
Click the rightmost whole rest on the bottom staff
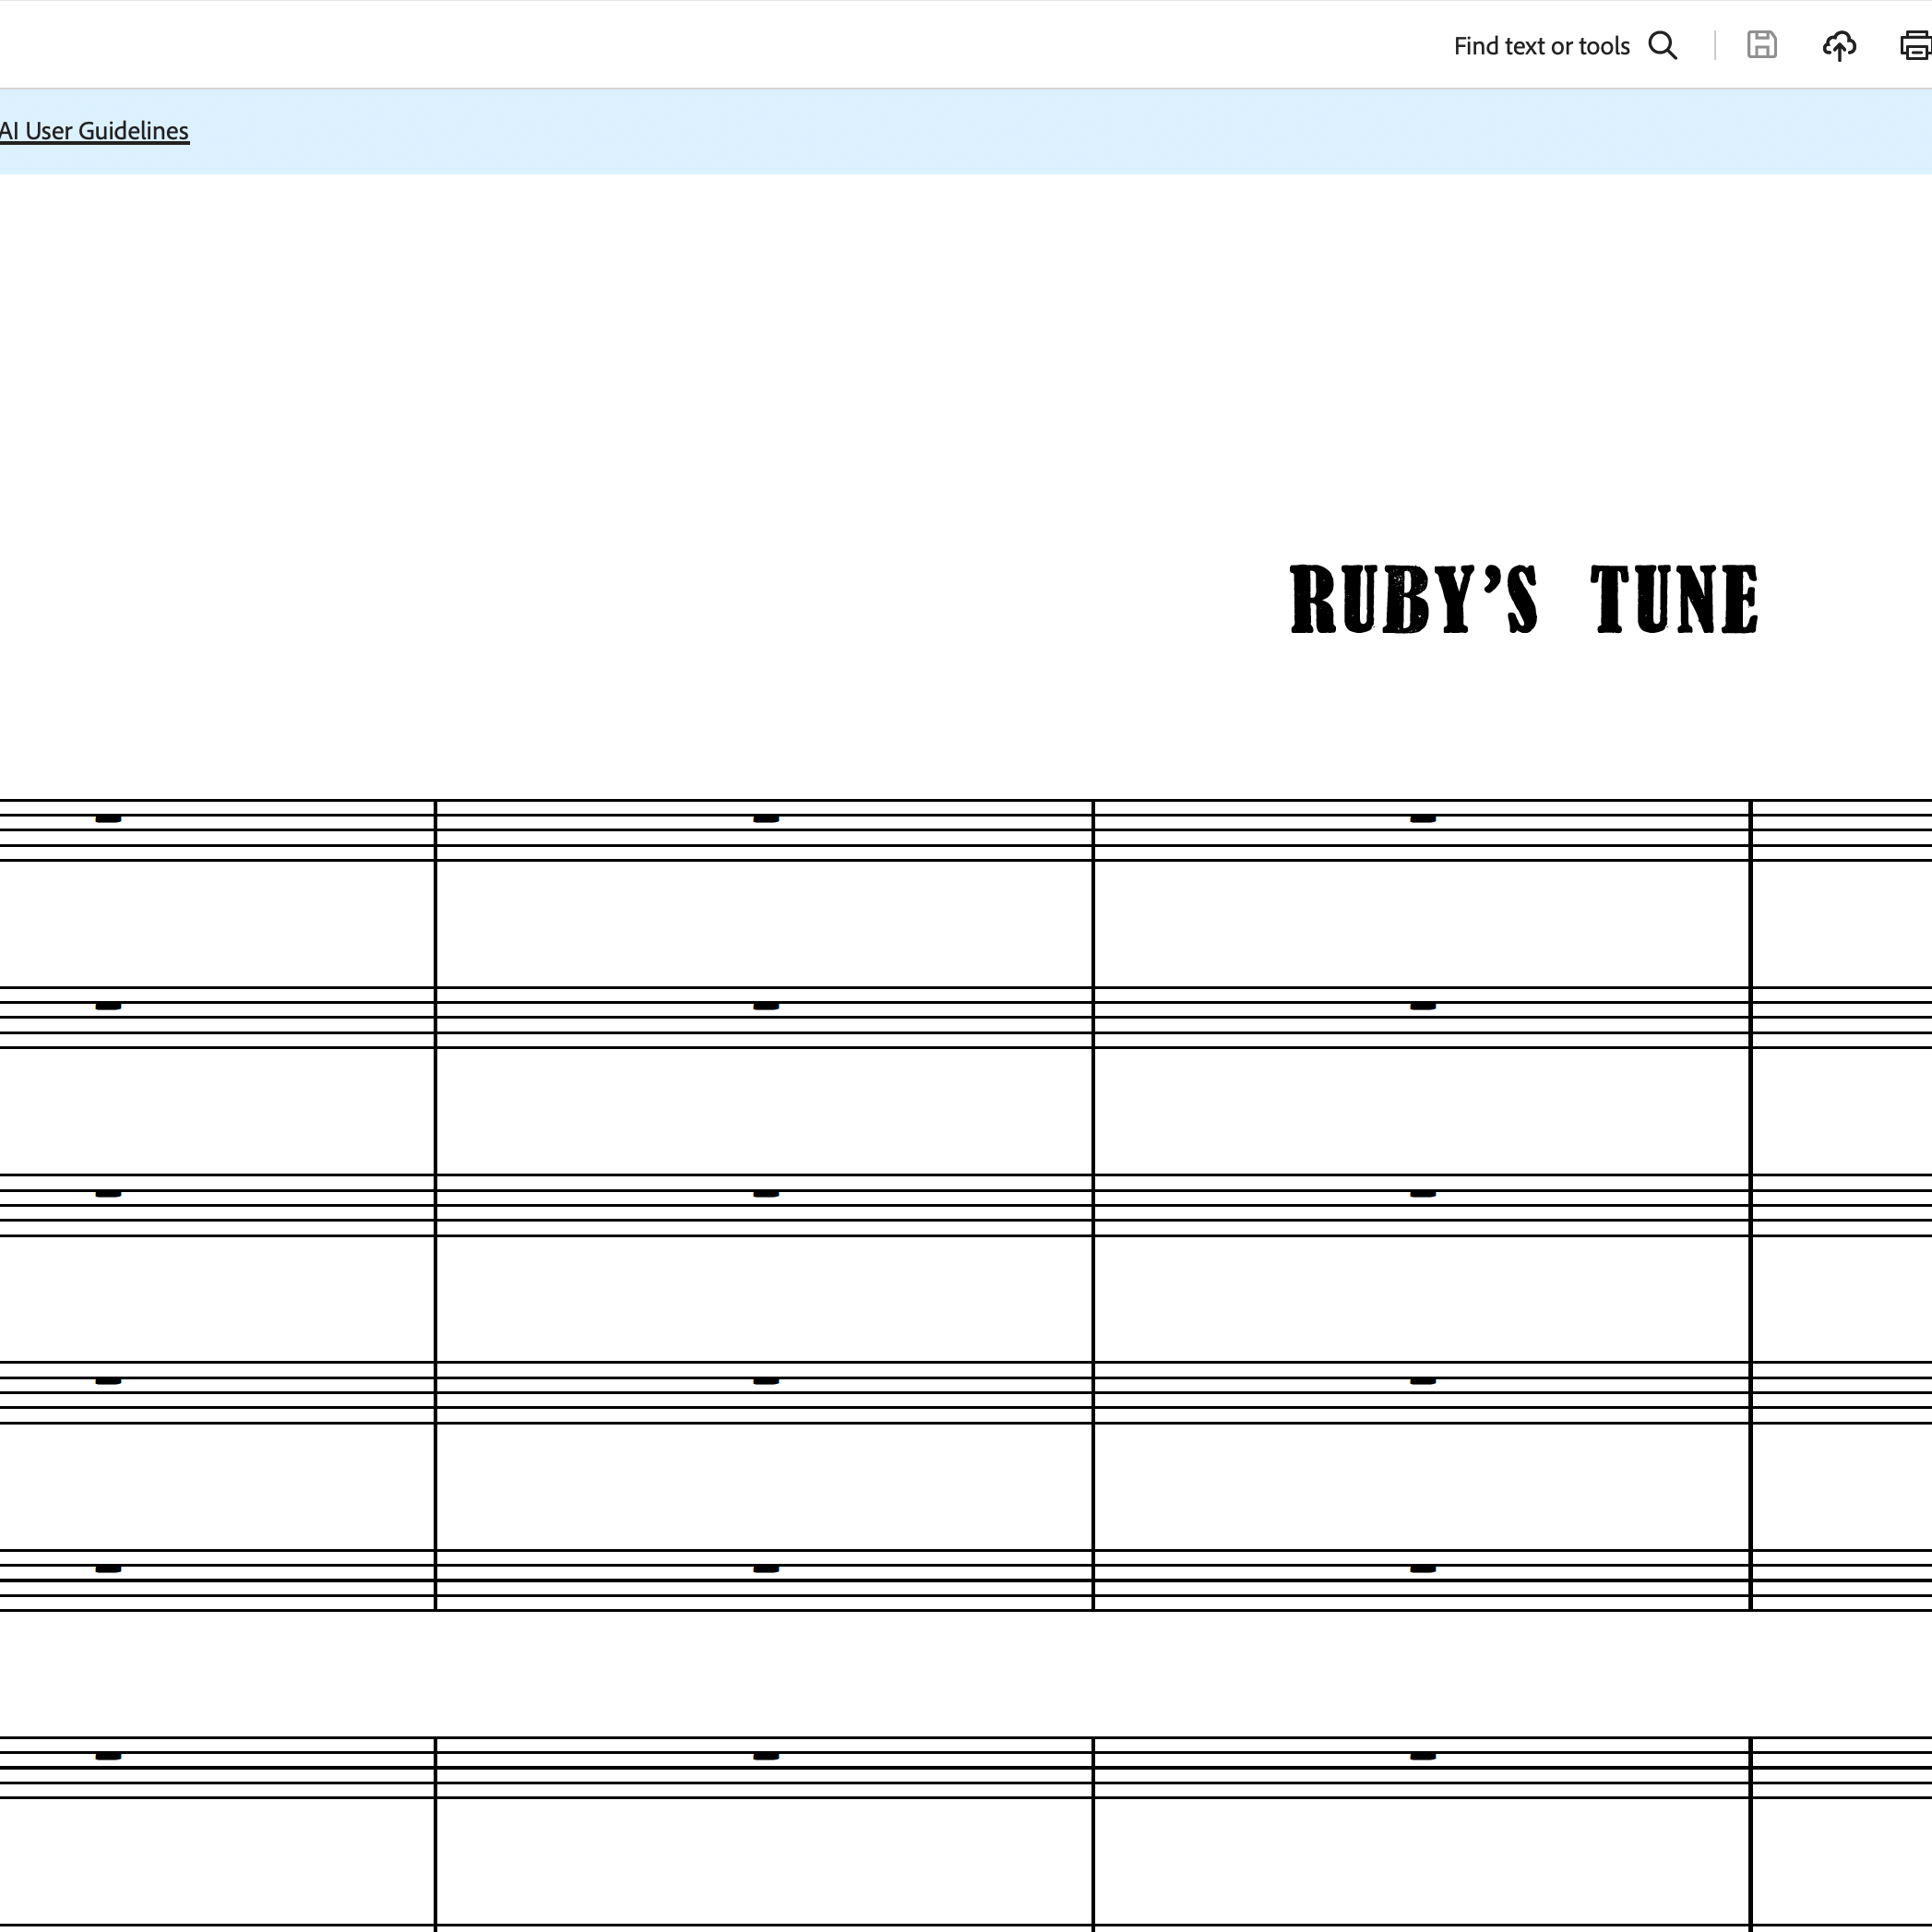1423,1756
